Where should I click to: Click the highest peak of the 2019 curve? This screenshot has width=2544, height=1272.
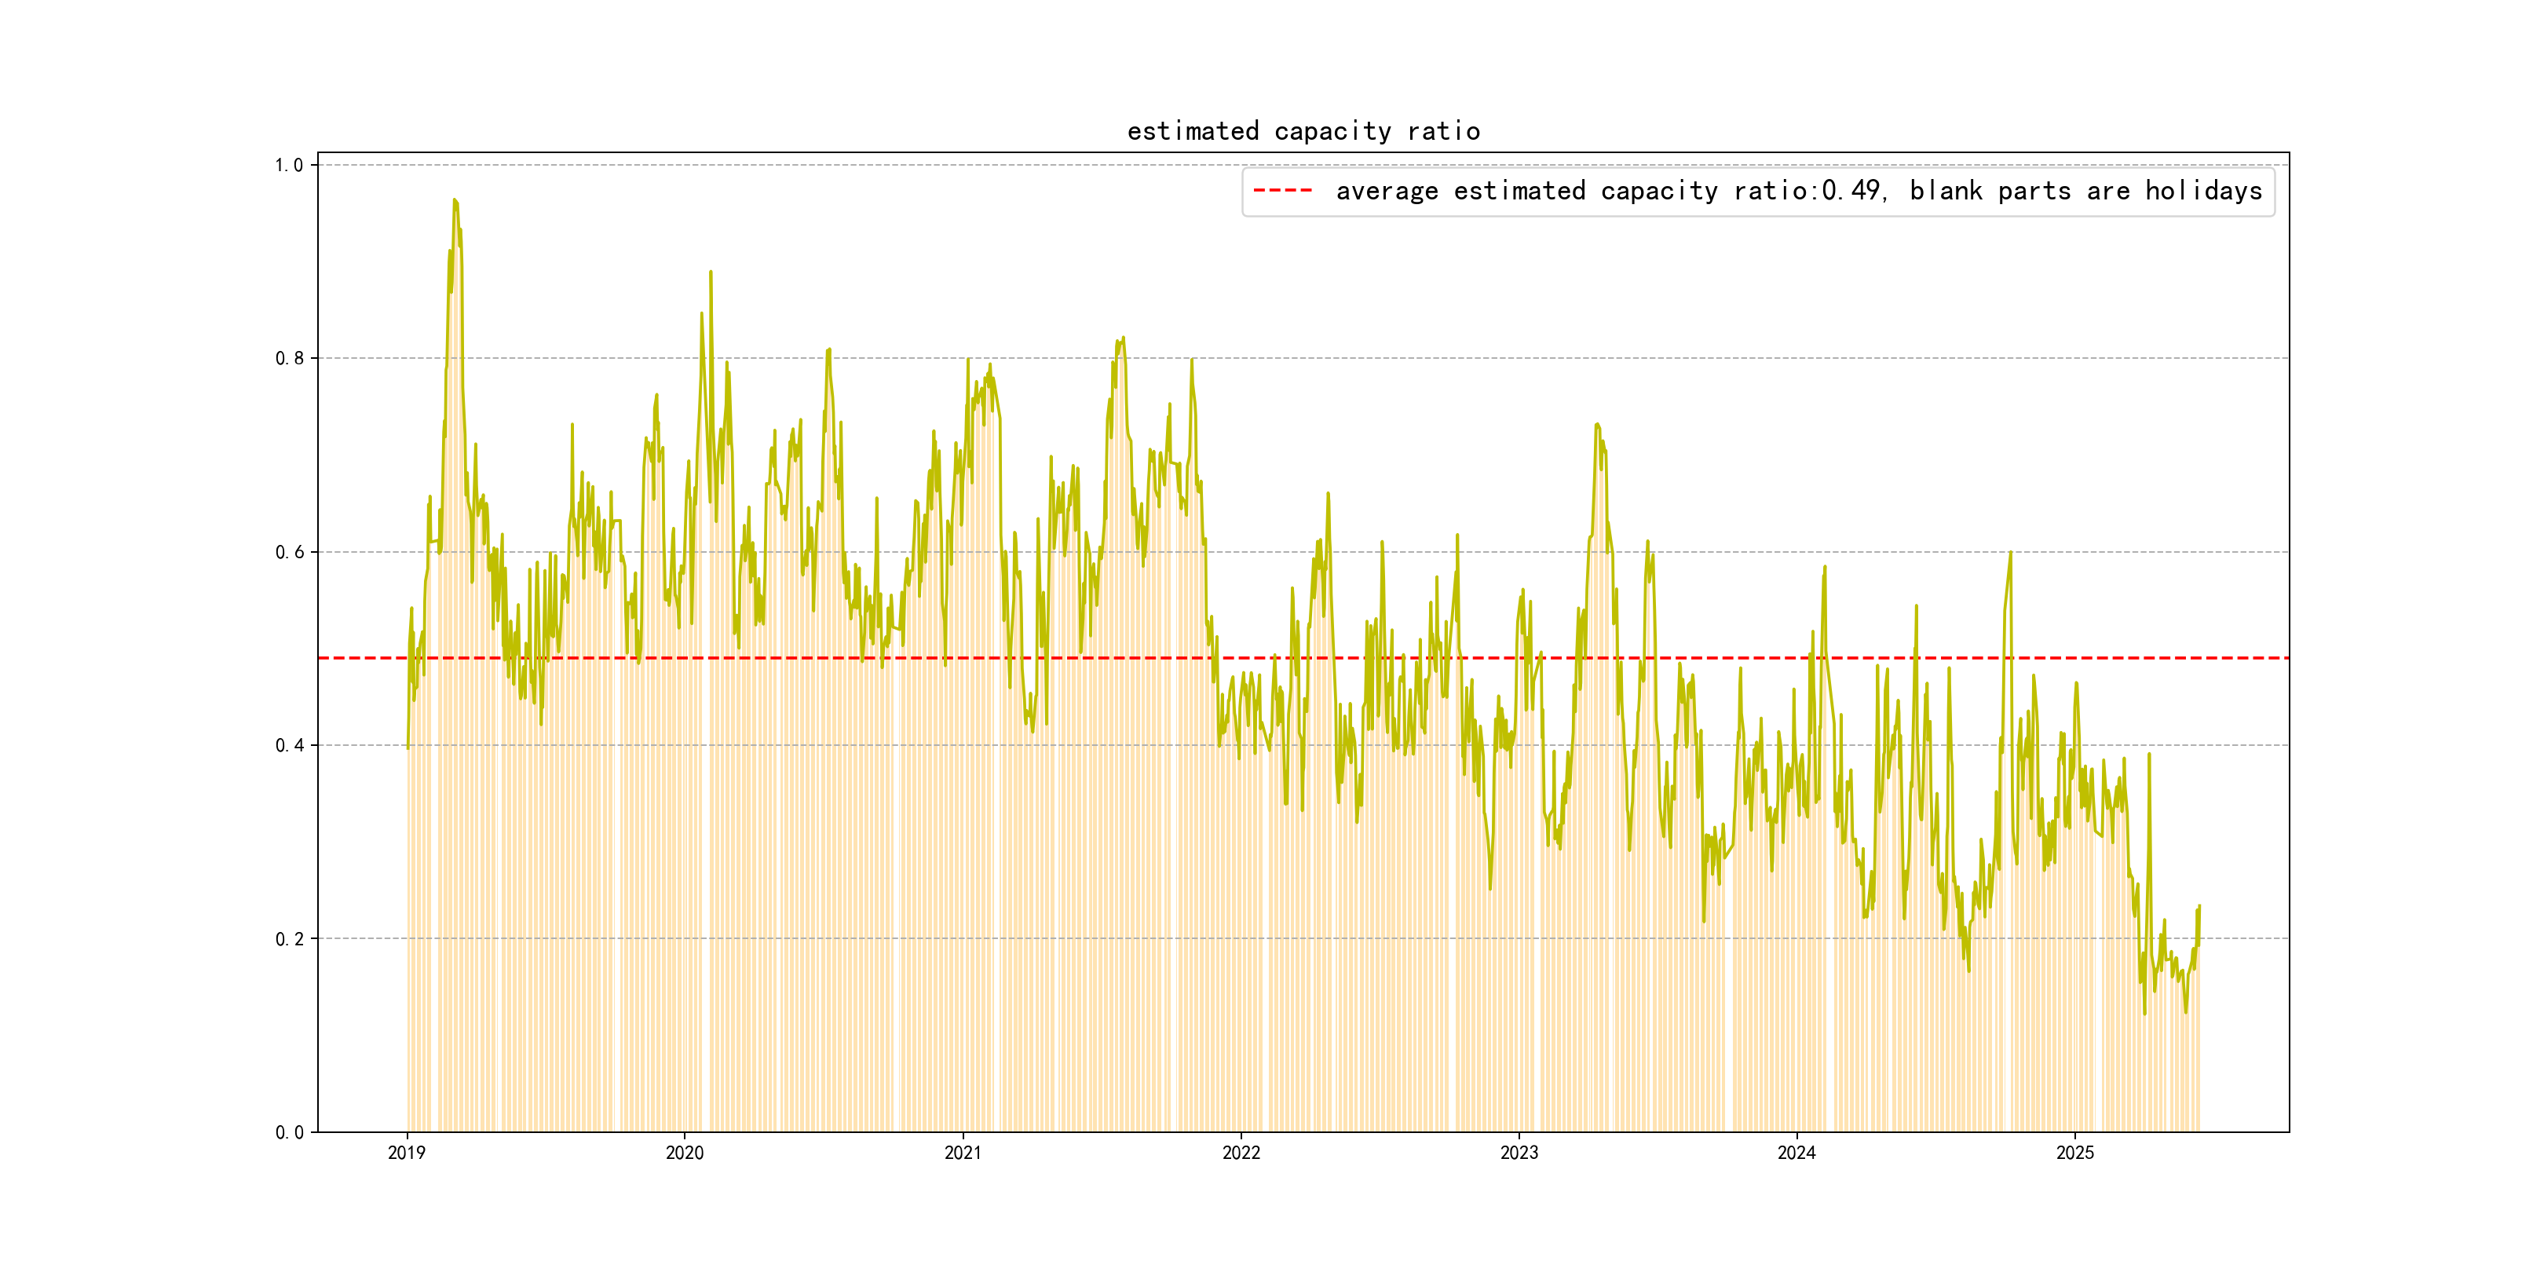point(455,199)
